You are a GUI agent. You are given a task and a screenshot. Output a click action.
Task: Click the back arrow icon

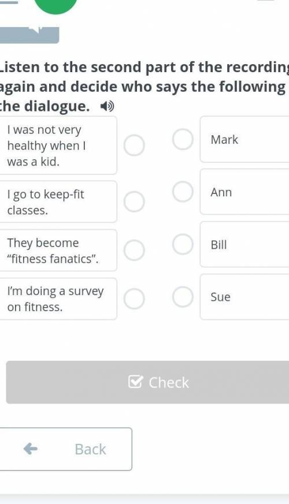pyautogui.click(x=31, y=449)
